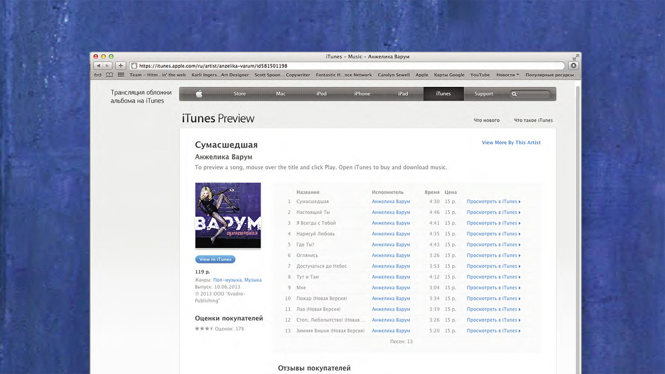Viewport: 665px width, 374px height.
Task: Click the Safari back arrow button
Action: click(98, 66)
